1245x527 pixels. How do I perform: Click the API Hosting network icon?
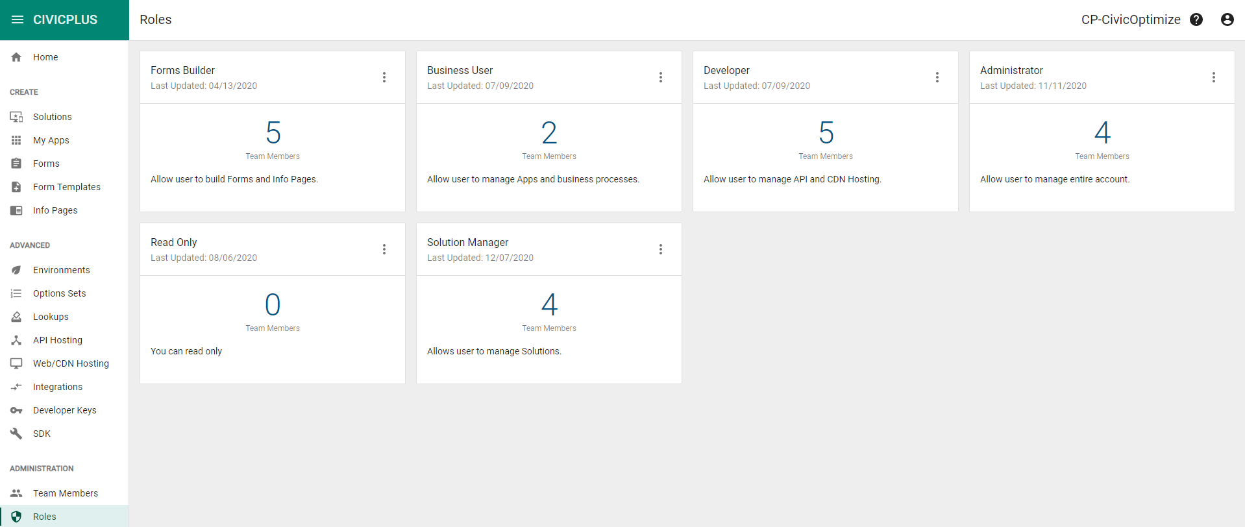click(x=16, y=340)
